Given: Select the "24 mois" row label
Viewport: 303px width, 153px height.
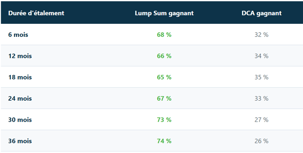Looking at the screenshot, I should pos(20,99).
